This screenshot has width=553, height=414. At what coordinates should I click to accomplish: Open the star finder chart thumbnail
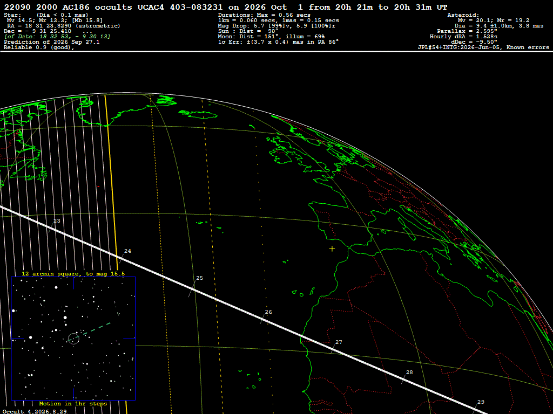point(73,339)
